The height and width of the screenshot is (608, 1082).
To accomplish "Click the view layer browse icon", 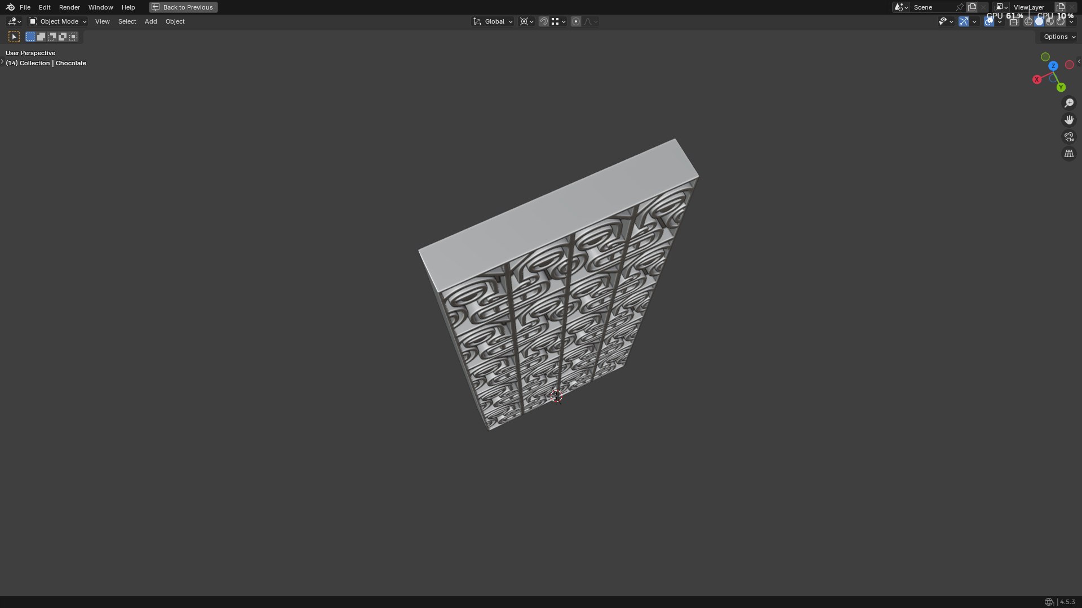I will tap(1001, 7).
